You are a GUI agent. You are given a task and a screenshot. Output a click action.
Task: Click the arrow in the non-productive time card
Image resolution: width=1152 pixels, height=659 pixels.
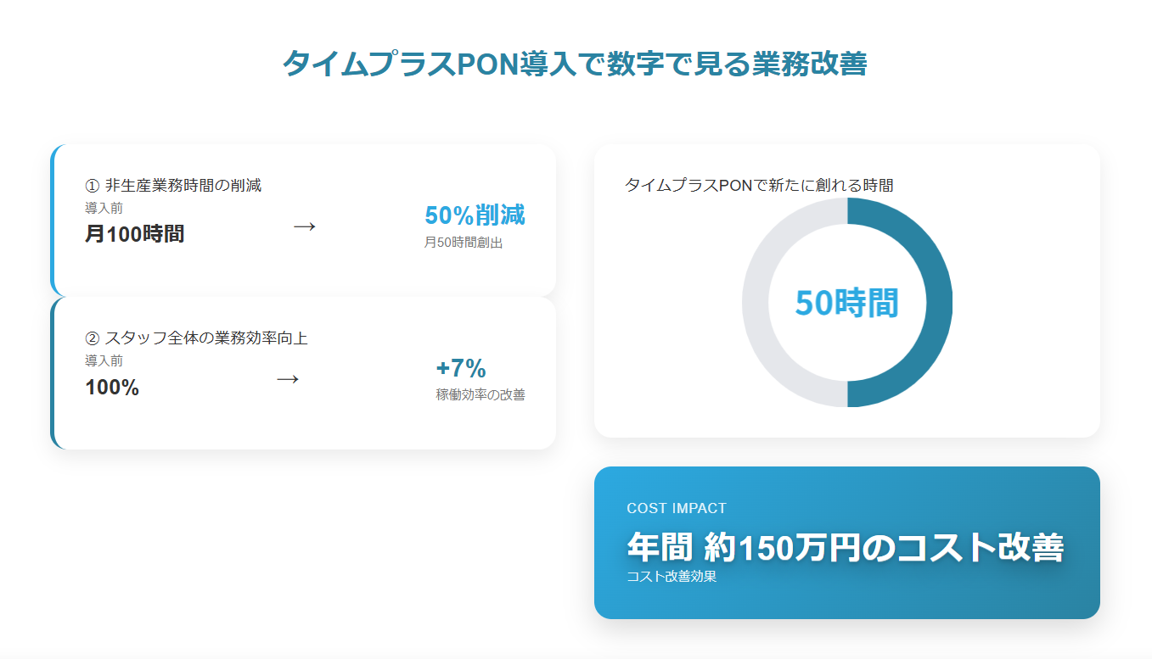(304, 226)
